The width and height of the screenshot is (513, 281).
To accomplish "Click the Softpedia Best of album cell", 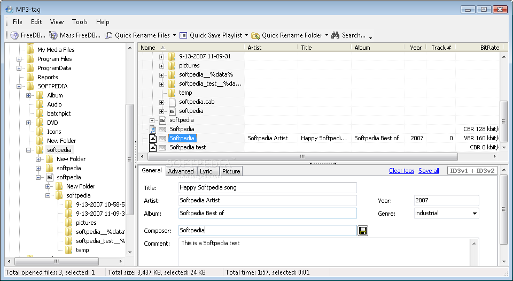I will tap(376, 138).
